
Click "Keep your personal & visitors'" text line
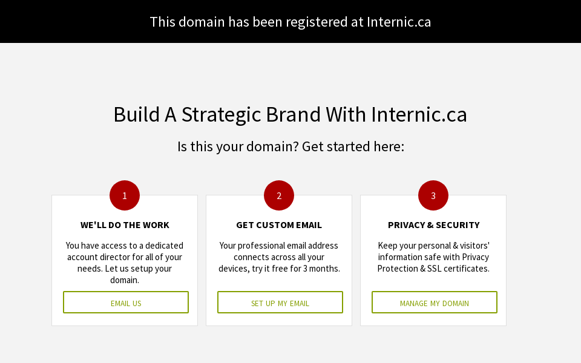(433, 246)
